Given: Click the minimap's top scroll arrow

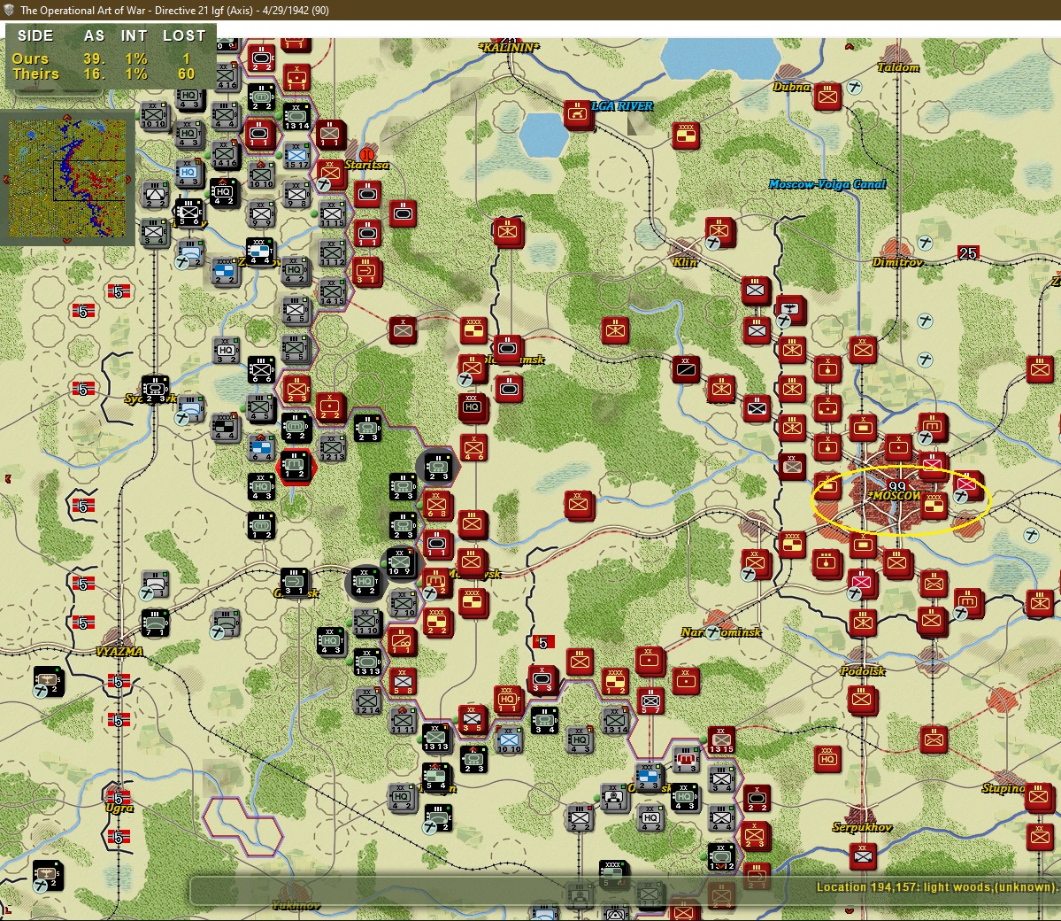Looking at the screenshot, I should pos(67,117).
